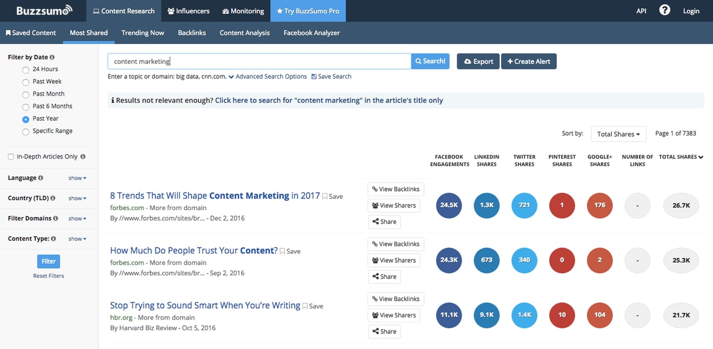Open the Saved Content tab
Screen dimensions: 713x349
click(31, 33)
